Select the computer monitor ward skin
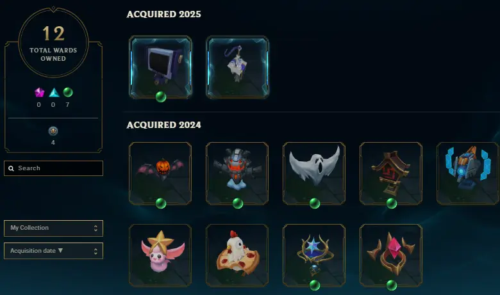This screenshot has height=295, width=500. tap(160, 67)
